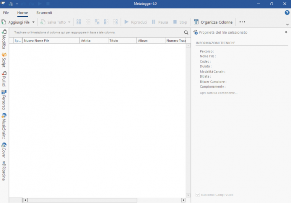Open the help question mark icon
Image resolution: width=291 pixels, height=203 pixels.
coord(287,13)
